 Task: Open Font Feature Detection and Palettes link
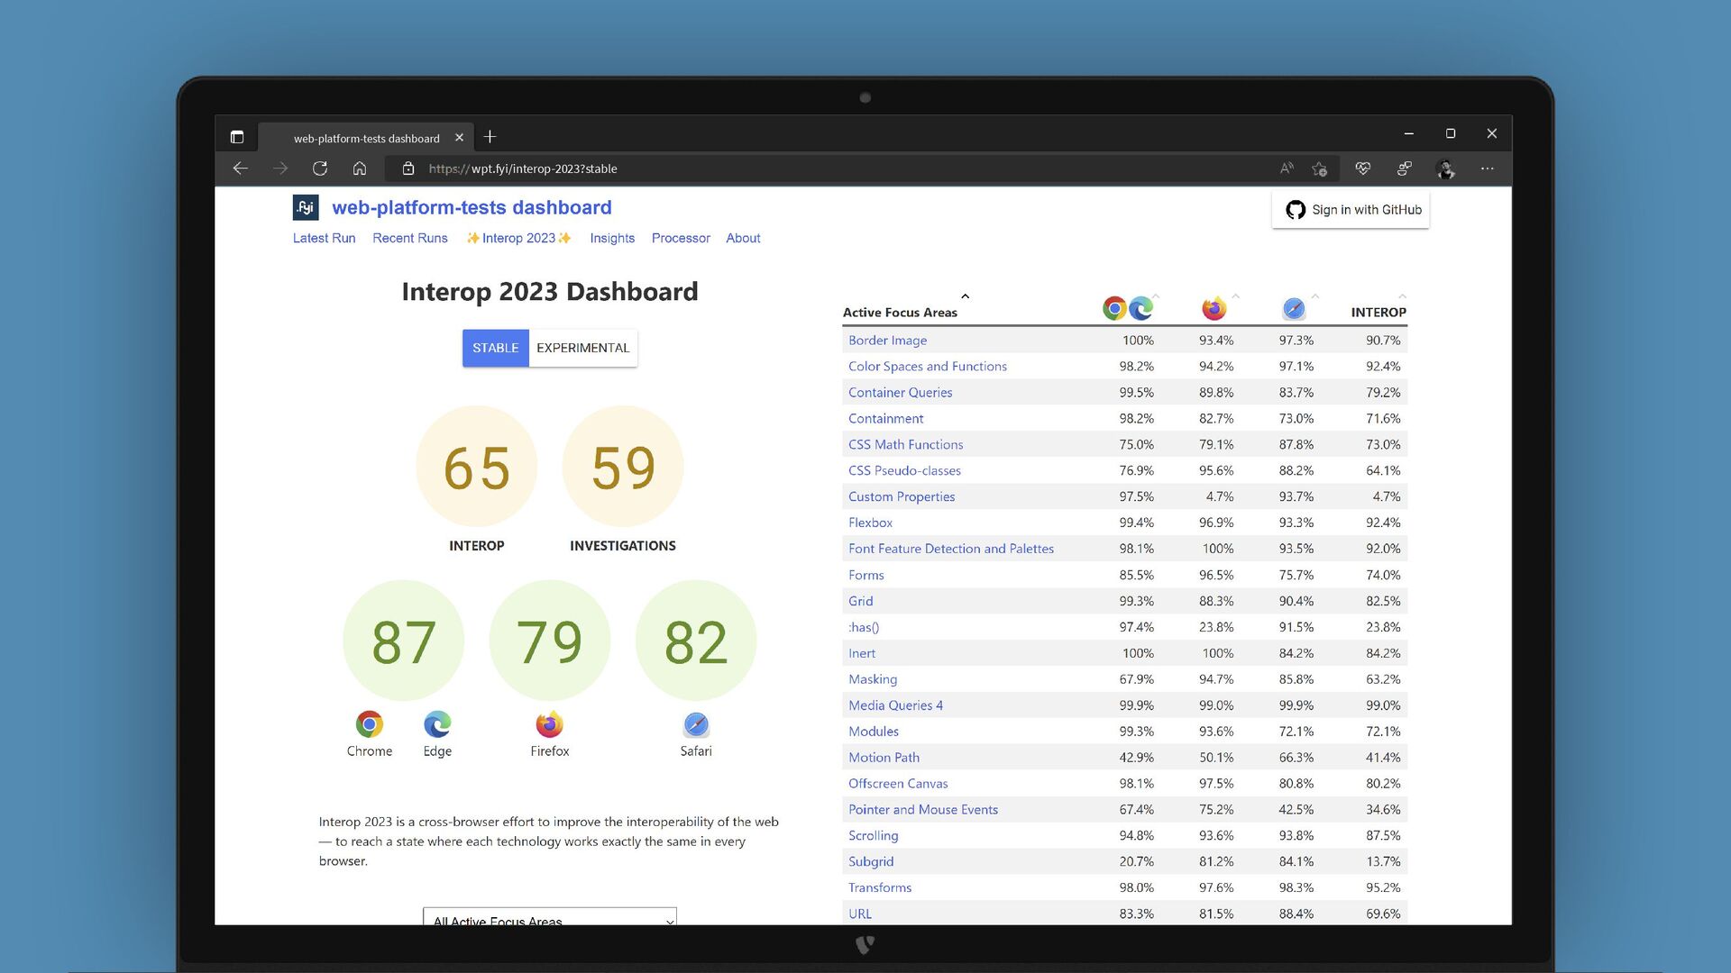(951, 549)
